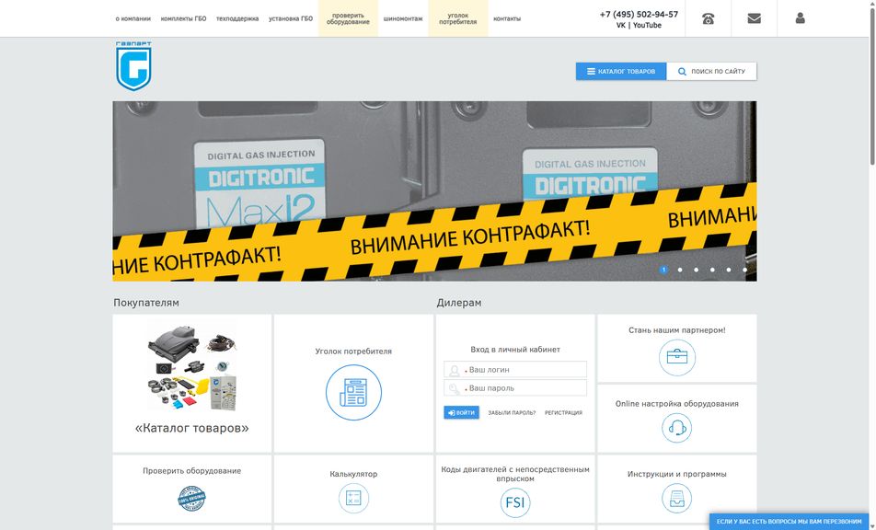The width and height of the screenshot is (876, 530).
Task: Open the YouTube link in header
Action: pyautogui.click(x=647, y=25)
